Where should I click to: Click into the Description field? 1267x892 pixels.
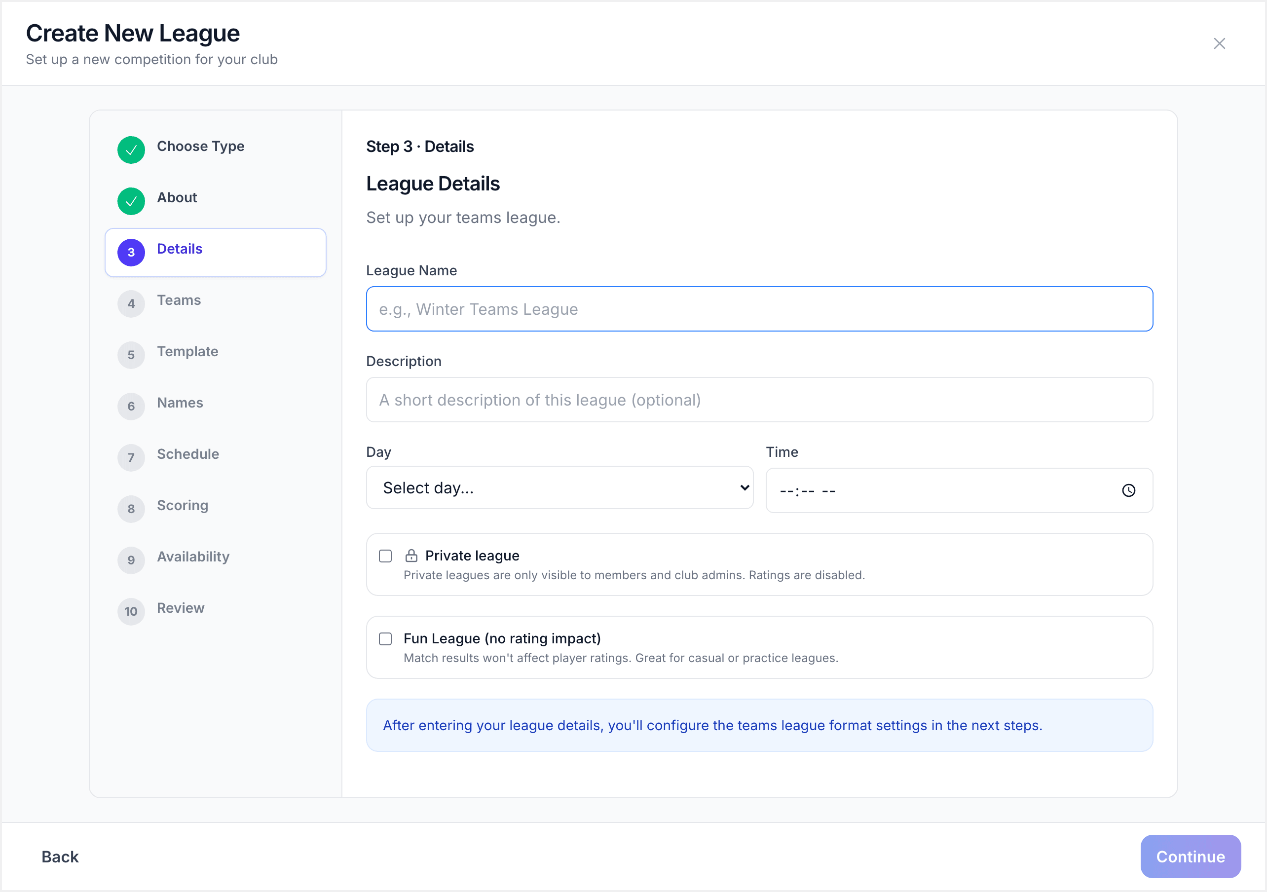tap(759, 400)
